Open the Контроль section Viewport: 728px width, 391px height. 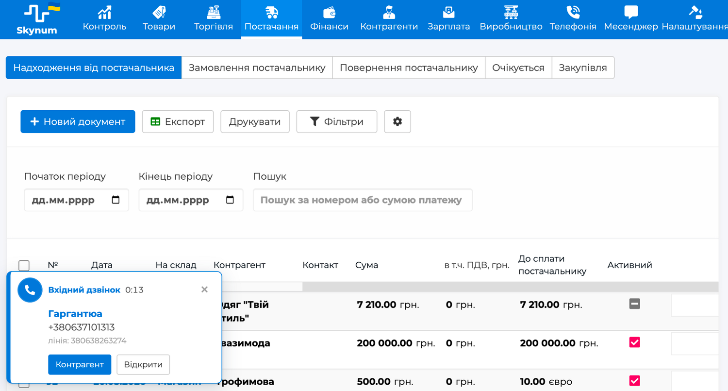[104, 19]
